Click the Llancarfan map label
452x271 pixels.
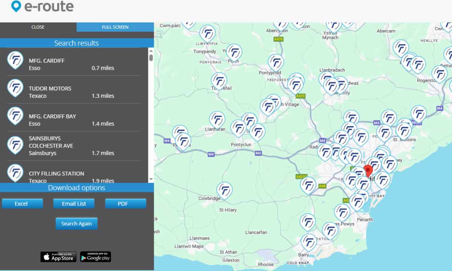click(x=256, y=233)
